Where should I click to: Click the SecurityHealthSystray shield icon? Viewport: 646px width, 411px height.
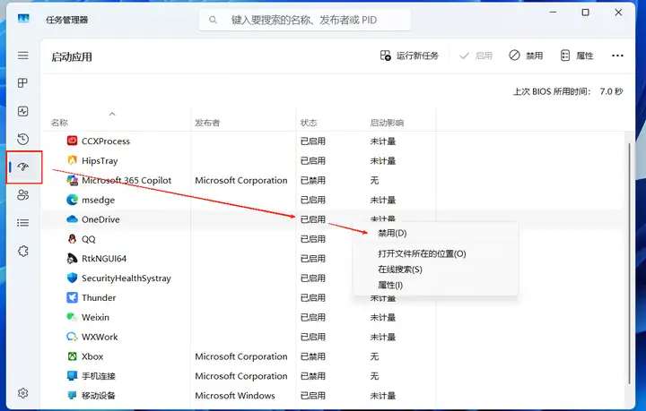(72, 278)
